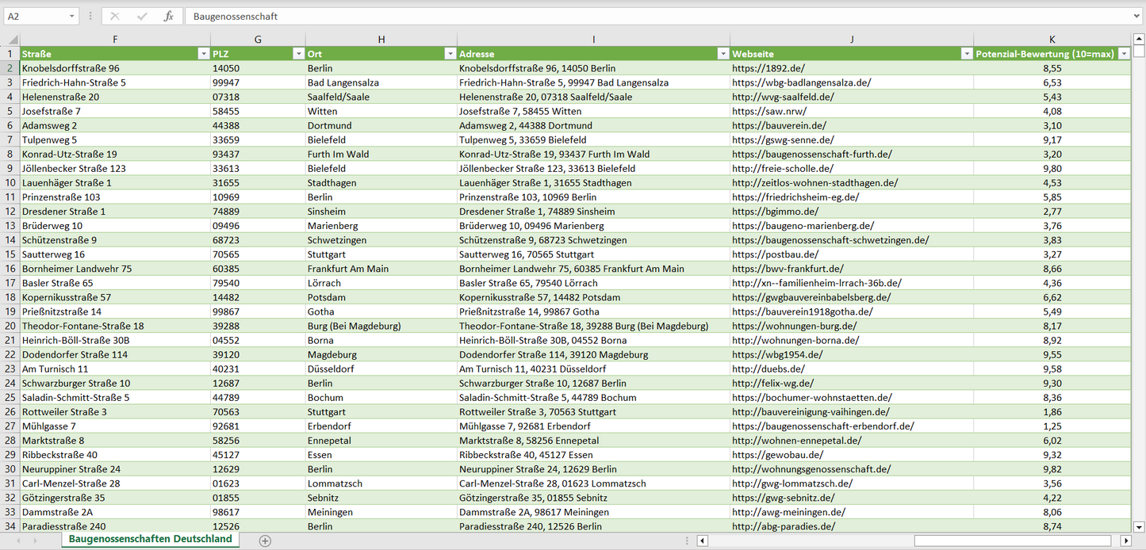The width and height of the screenshot is (1146, 550).
Task: Click the horizontal scrollbar left arrow
Action: click(x=702, y=540)
